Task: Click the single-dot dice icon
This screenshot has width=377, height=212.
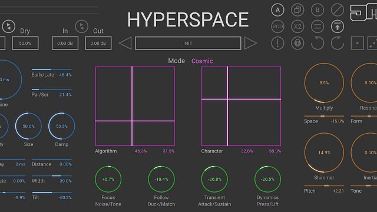Action: point(358,43)
